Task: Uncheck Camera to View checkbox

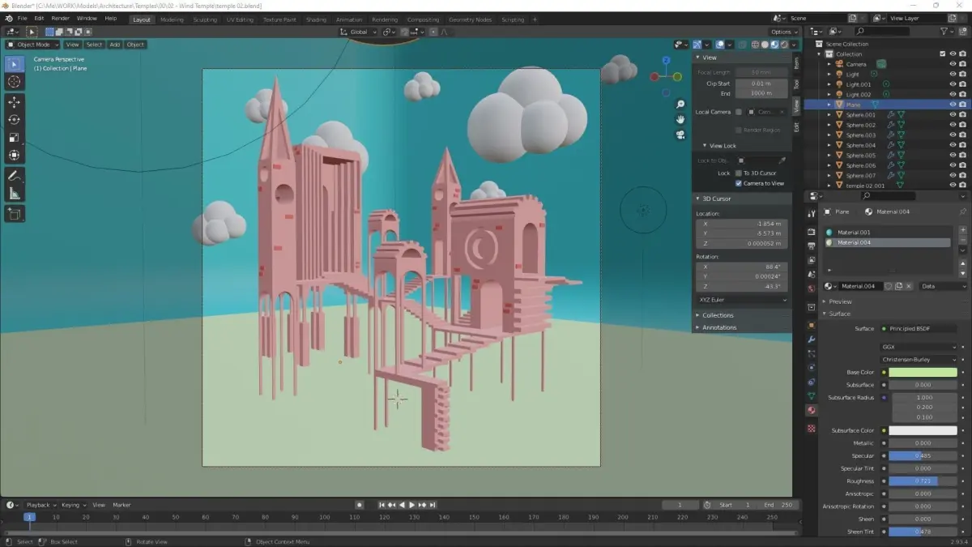Action: pos(739,183)
